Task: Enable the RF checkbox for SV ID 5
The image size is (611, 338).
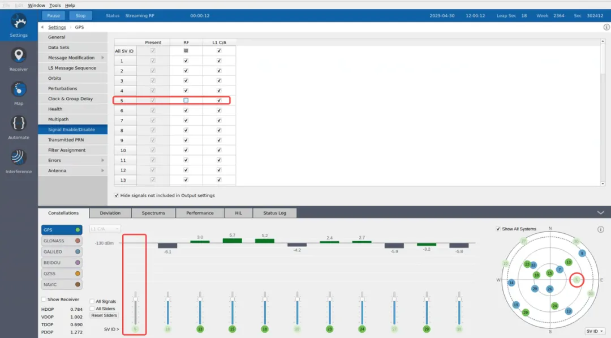Action: click(x=186, y=100)
